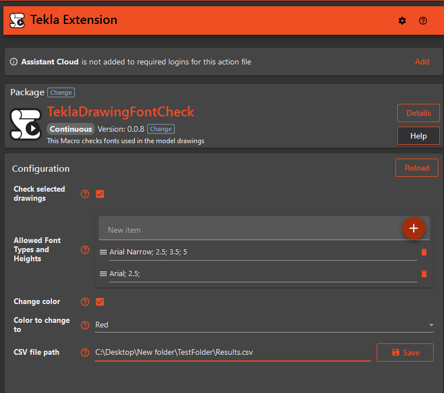Reload the configuration
Image resolution: width=444 pixels, height=393 pixels.
click(x=417, y=168)
